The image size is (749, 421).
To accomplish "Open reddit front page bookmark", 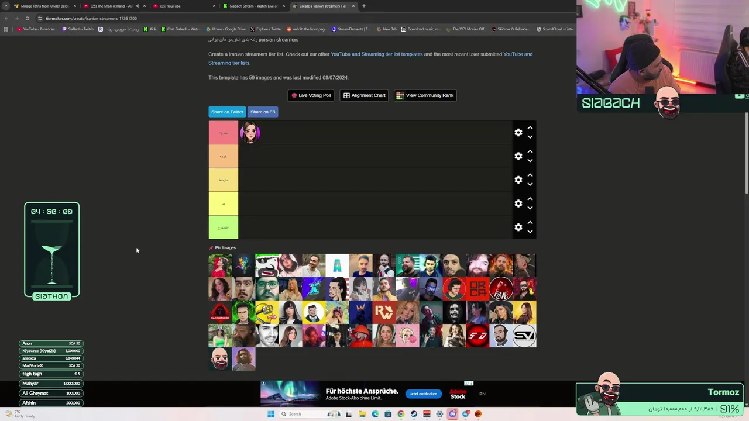I will [307, 29].
